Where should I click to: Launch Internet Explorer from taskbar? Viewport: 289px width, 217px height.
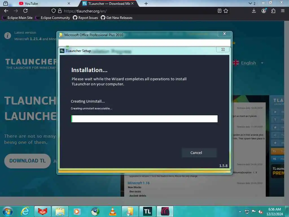click(x=25, y=211)
